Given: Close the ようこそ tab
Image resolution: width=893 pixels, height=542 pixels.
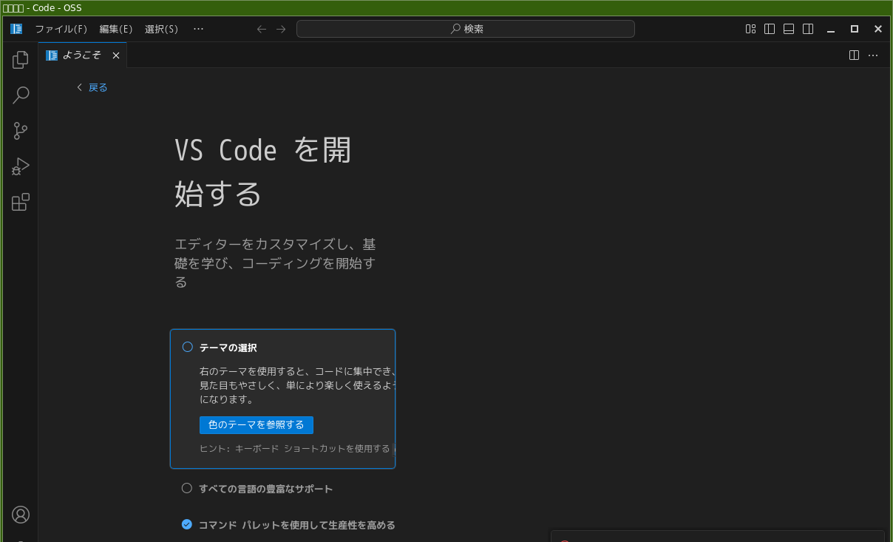Looking at the screenshot, I should click(x=116, y=55).
